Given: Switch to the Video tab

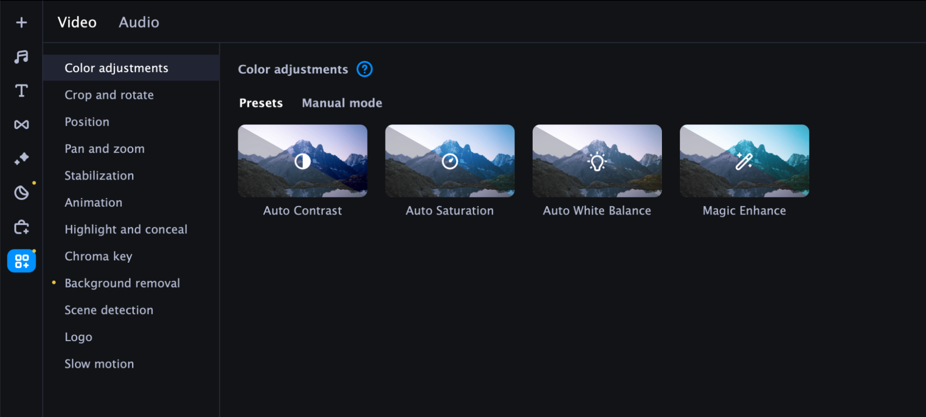Looking at the screenshot, I should click(x=77, y=22).
